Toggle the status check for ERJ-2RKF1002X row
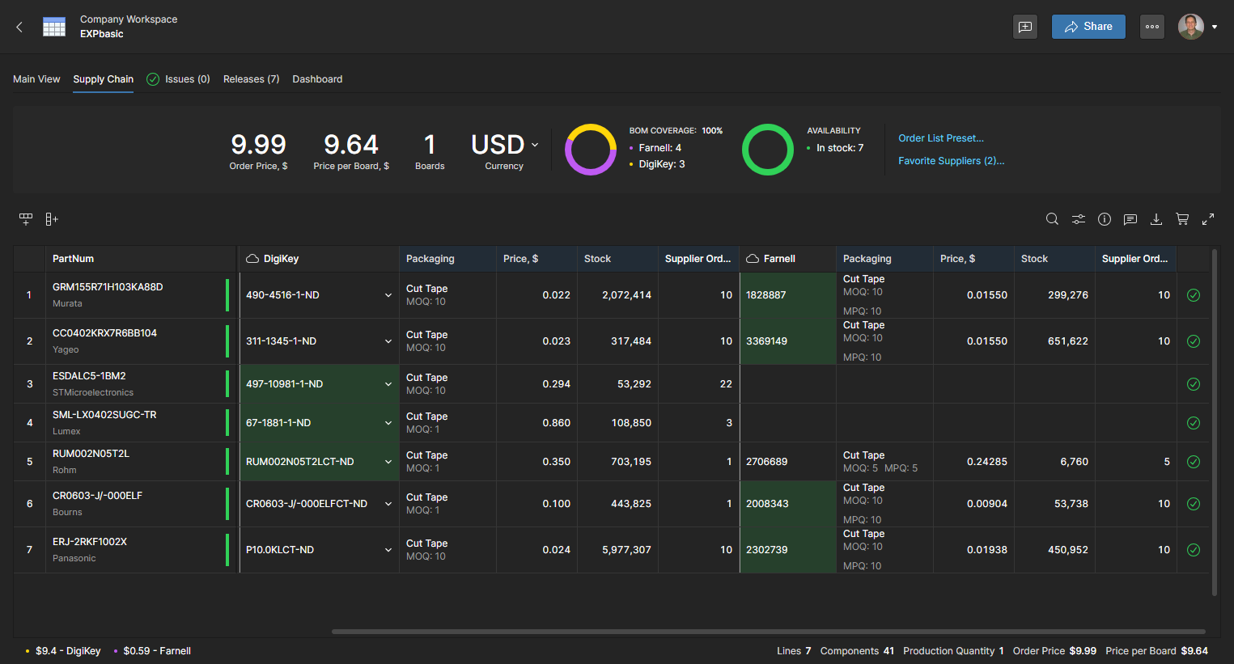Screen dimensions: 1234x664 click(x=1194, y=550)
